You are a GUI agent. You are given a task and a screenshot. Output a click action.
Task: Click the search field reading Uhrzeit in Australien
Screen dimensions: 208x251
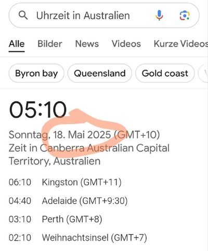click(x=104, y=16)
